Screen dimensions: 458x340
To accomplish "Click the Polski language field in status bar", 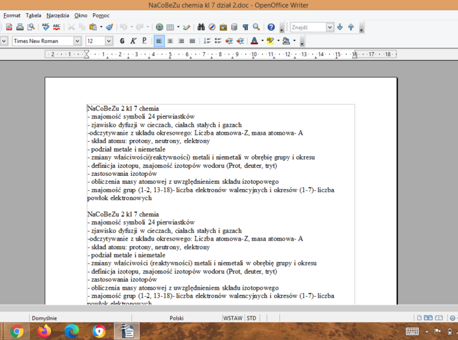I will 177,318.
